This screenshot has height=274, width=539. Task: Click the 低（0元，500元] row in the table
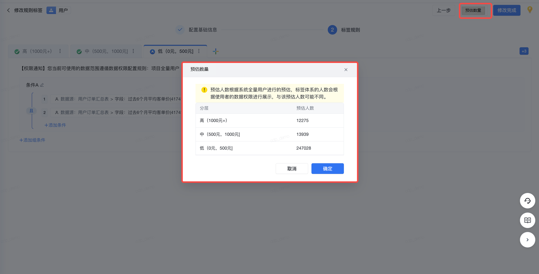click(269, 148)
